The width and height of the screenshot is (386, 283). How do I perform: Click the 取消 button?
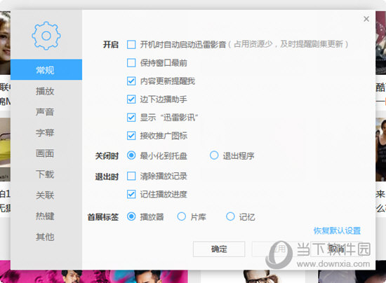336,249
